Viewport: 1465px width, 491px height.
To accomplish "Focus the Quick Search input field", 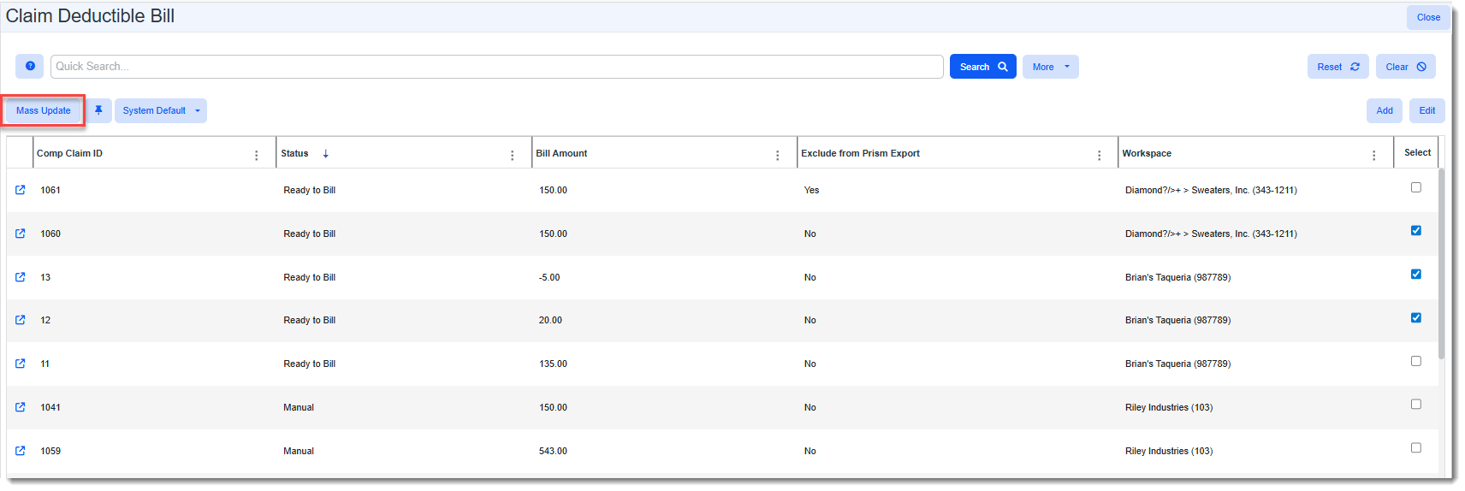I will (x=496, y=67).
